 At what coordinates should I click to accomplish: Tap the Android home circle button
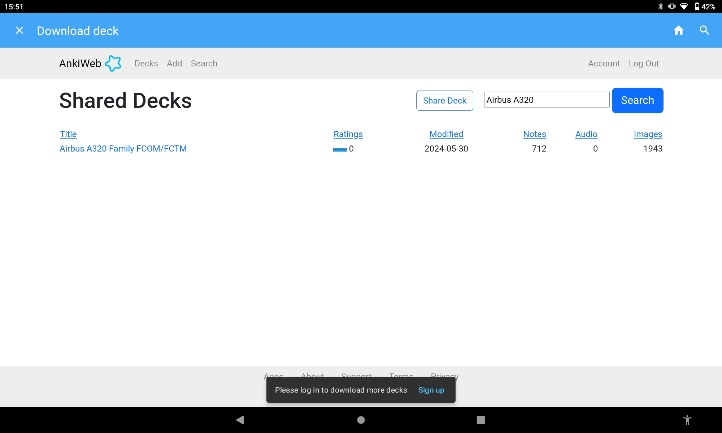[361, 420]
